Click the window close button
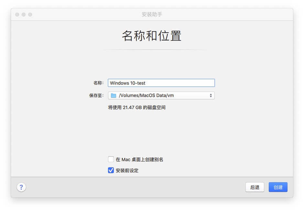 pos(17,15)
